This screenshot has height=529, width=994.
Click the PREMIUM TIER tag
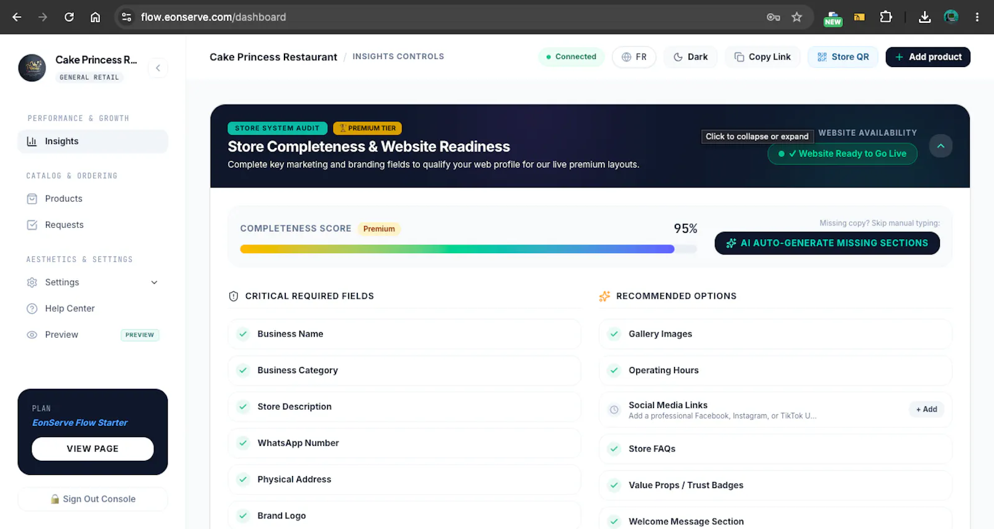coord(367,128)
